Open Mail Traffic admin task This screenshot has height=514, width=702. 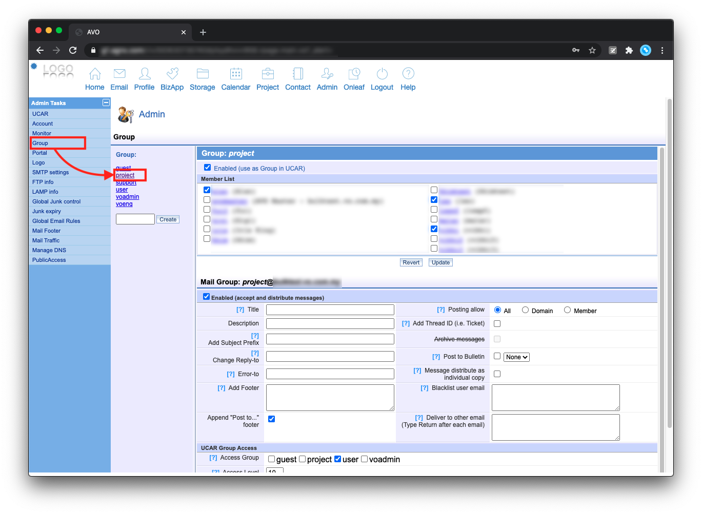coord(46,240)
